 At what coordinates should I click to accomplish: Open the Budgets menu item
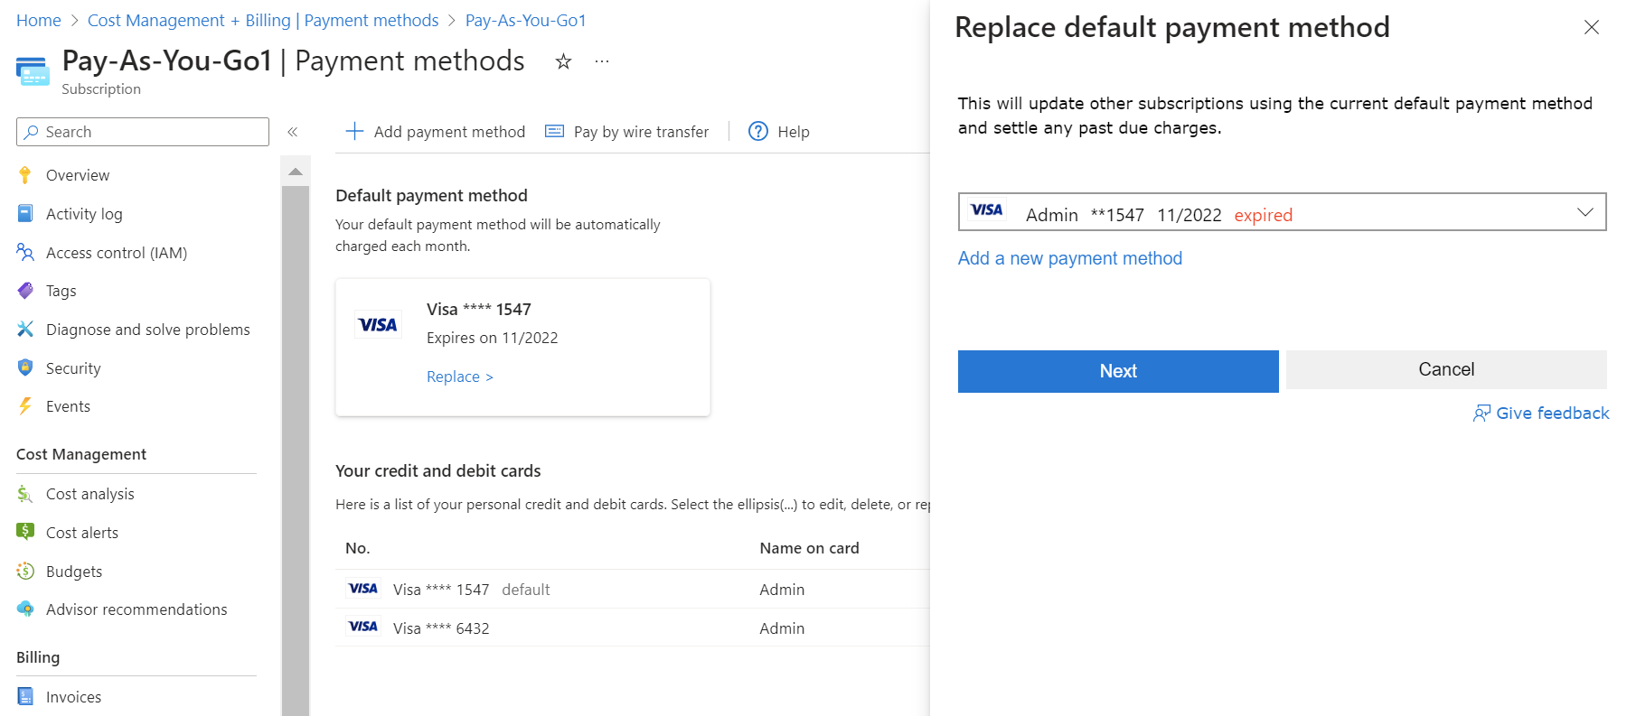coord(74,572)
